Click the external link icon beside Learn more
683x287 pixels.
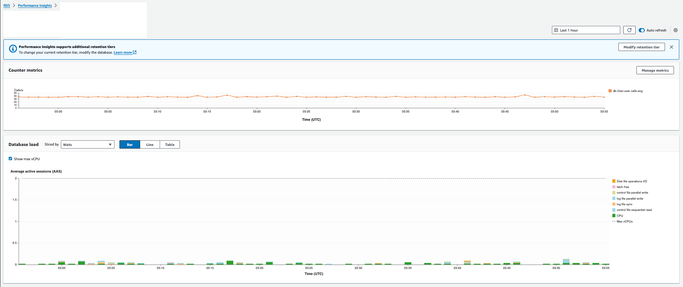click(x=135, y=53)
